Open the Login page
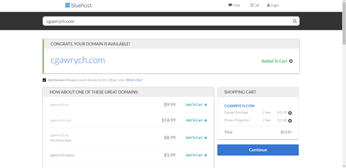Viewport: 346px width, 168px height. (273, 5)
